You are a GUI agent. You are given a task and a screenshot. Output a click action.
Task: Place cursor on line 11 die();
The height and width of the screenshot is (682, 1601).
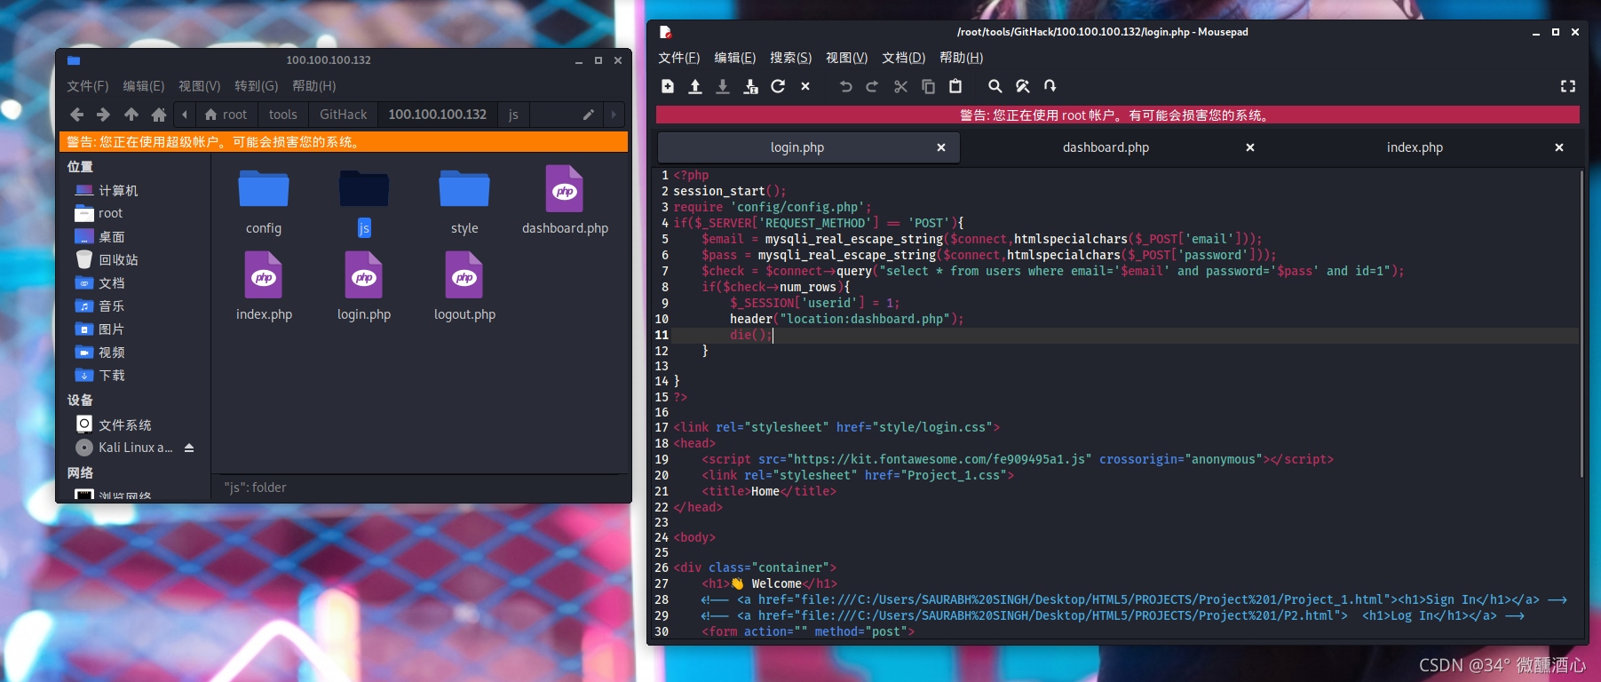click(750, 335)
